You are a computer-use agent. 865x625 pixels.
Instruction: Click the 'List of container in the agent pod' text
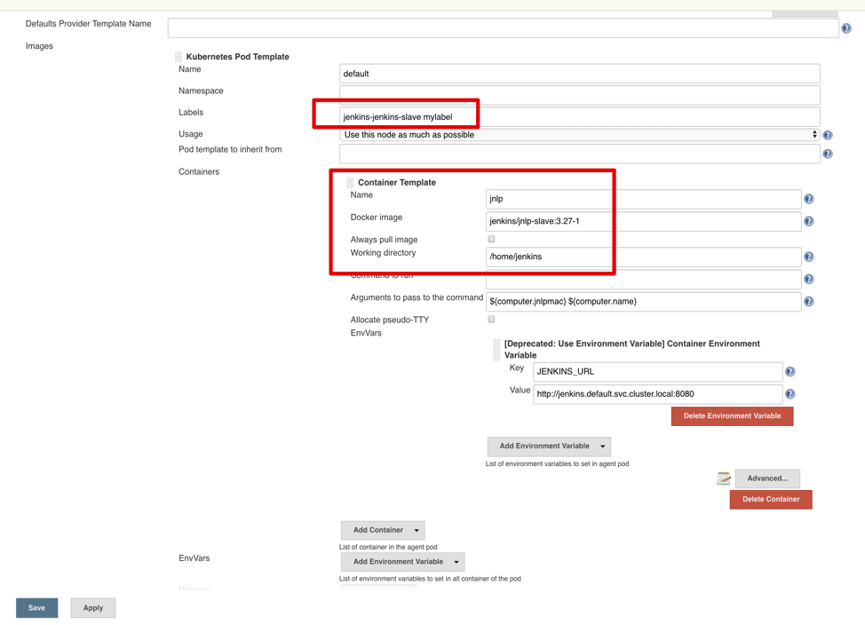pos(388,547)
